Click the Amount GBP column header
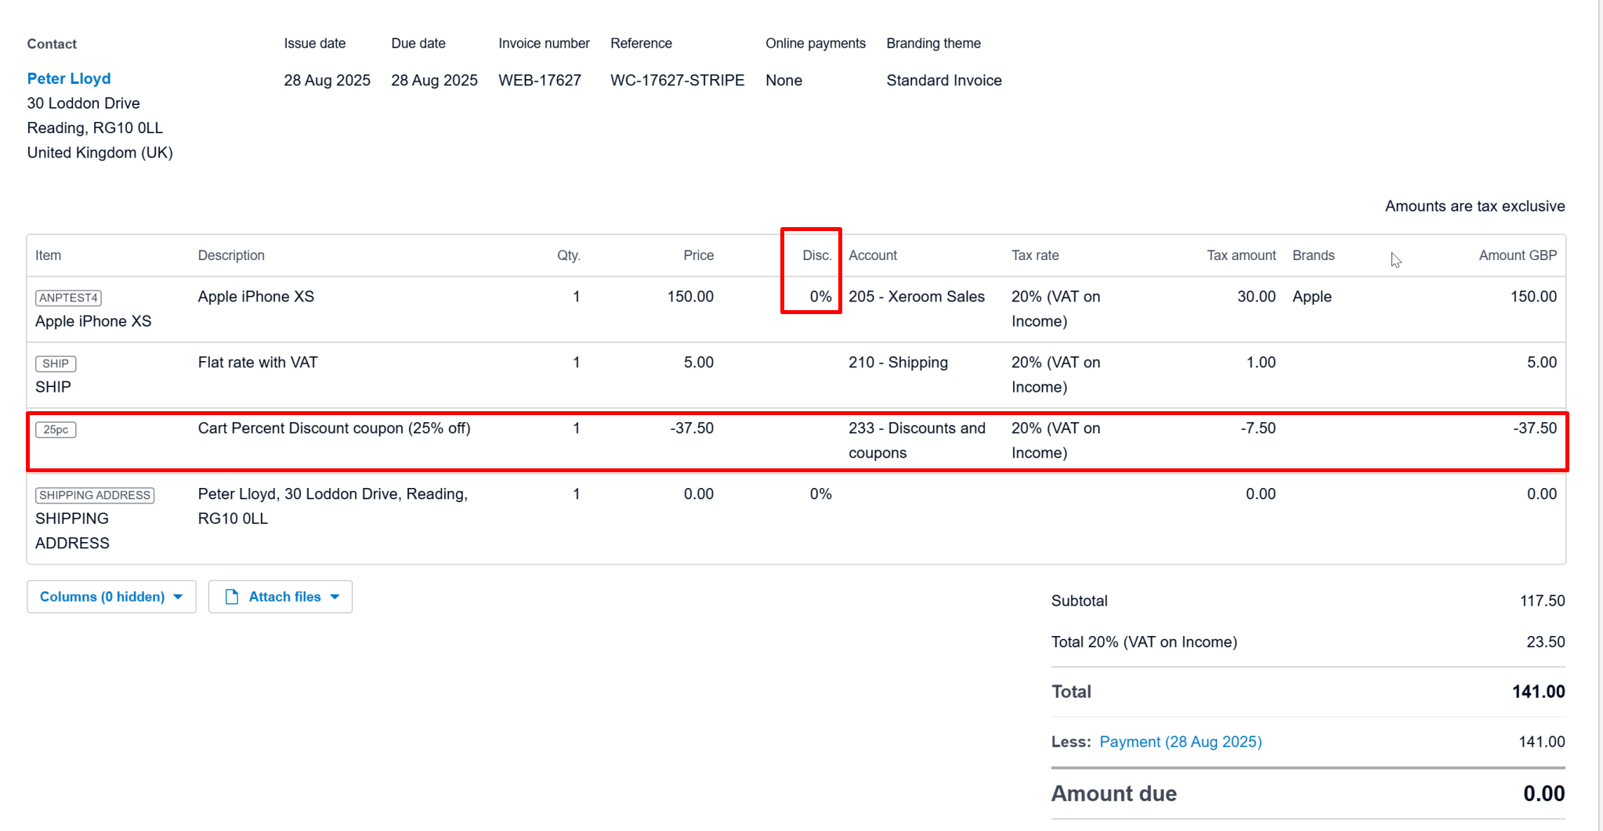 1517,255
